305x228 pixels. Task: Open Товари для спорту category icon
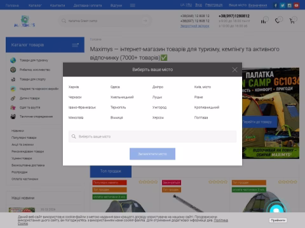click(x=13, y=79)
